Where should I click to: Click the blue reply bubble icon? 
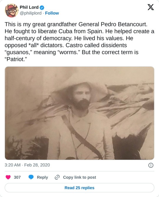[x=31, y=177]
